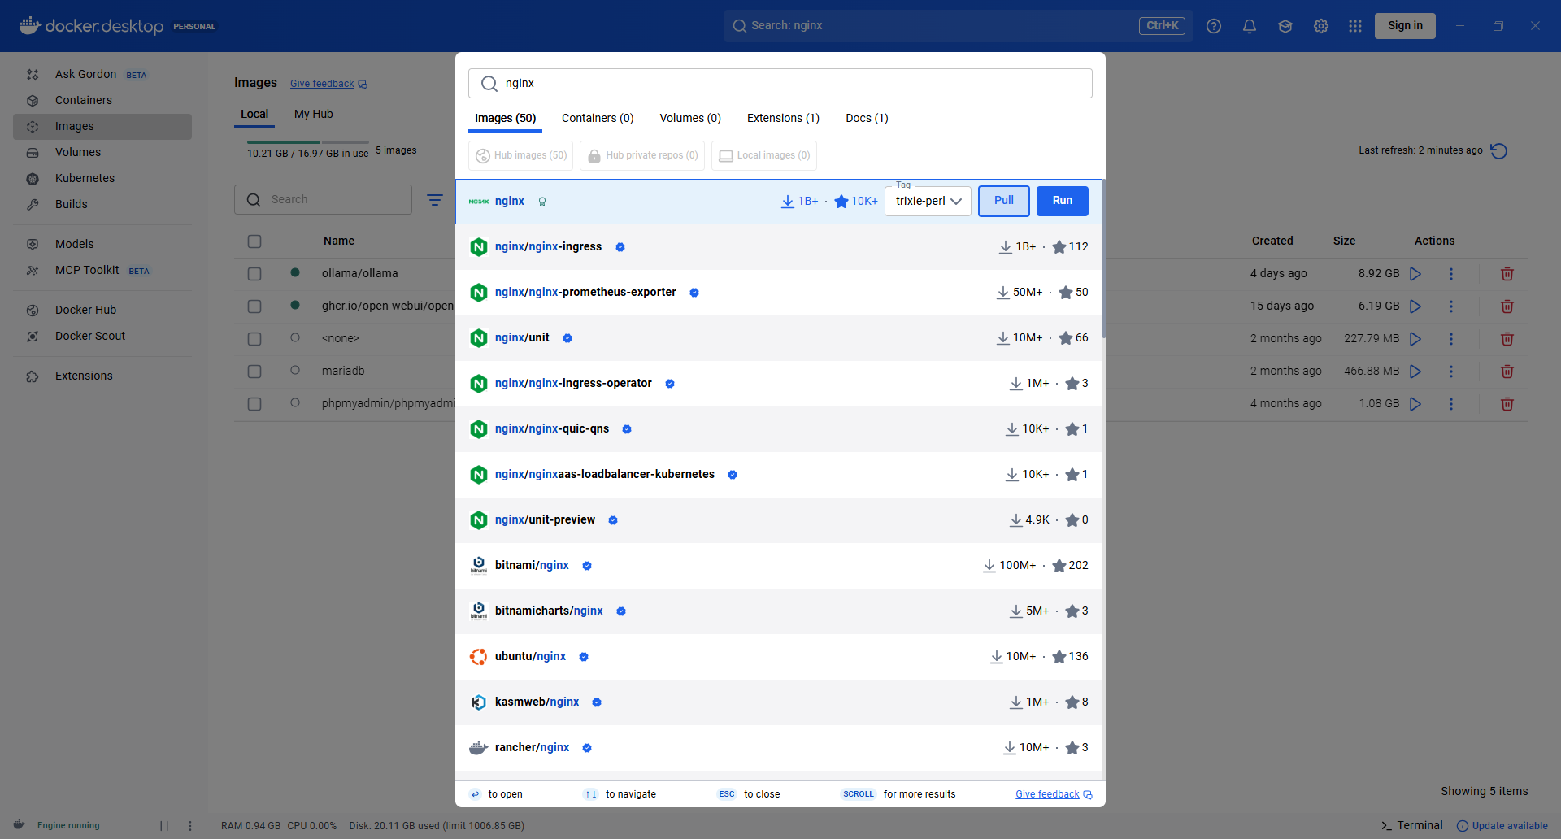This screenshot has width=1561, height=839.
Task: Delete the ollama/ollama image trash icon
Action: [1507, 274]
